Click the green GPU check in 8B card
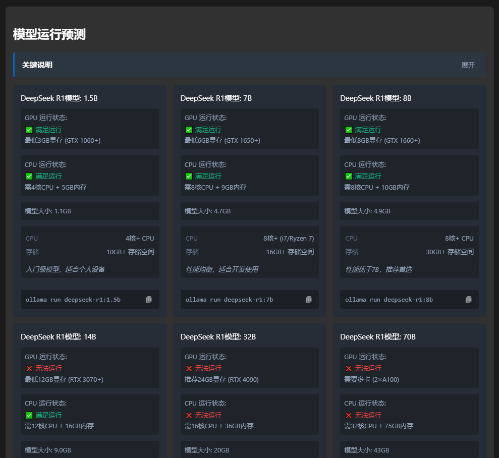The width and height of the screenshot is (499, 458). coord(349,130)
